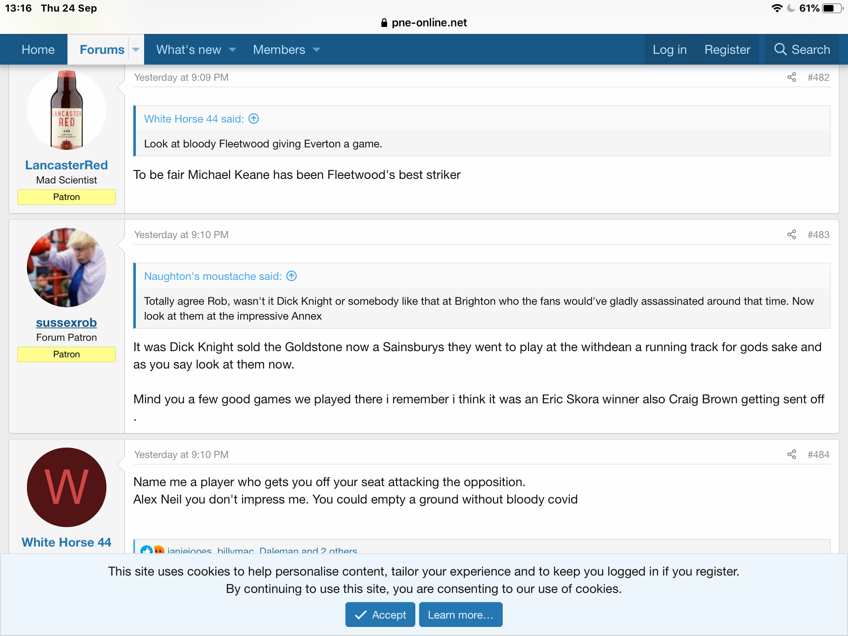Tap the Wi-Fi status icon
848x636 pixels.
tap(777, 8)
